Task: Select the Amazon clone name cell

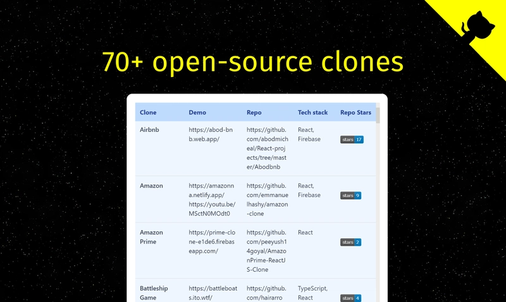Action: (x=151, y=186)
